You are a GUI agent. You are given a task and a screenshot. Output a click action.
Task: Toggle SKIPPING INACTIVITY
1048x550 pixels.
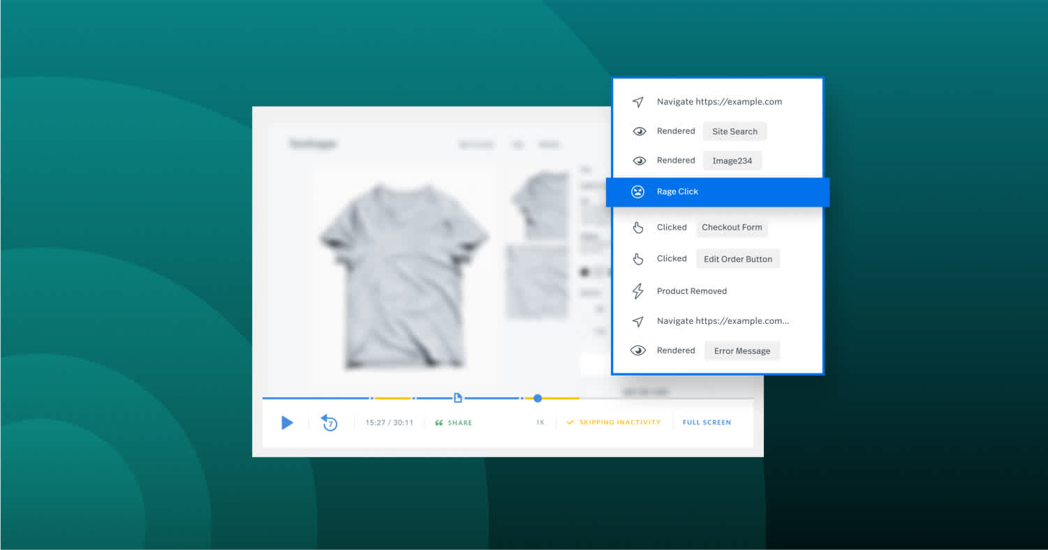614,422
